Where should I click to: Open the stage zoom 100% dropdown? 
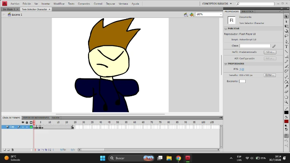coord(221,14)
